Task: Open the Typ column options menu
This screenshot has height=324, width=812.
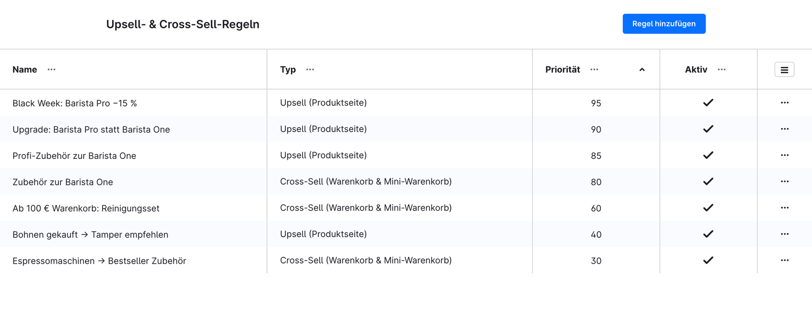Action: pyautogui.click(x=310, y=70)
